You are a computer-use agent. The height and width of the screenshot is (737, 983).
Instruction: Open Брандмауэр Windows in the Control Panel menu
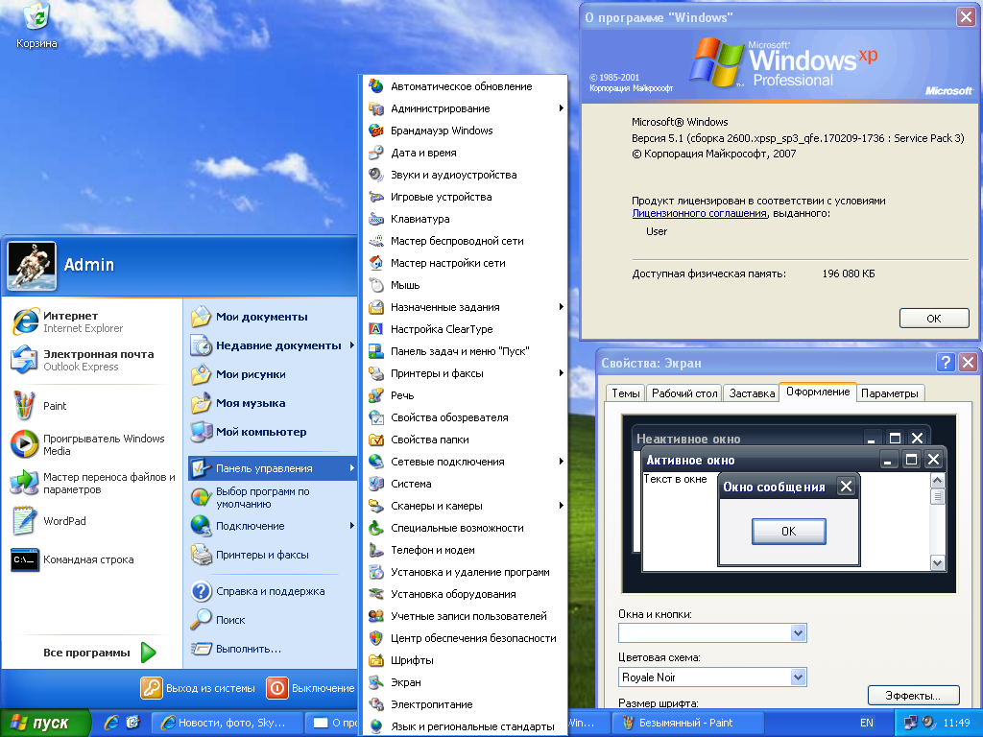point(466,131)
